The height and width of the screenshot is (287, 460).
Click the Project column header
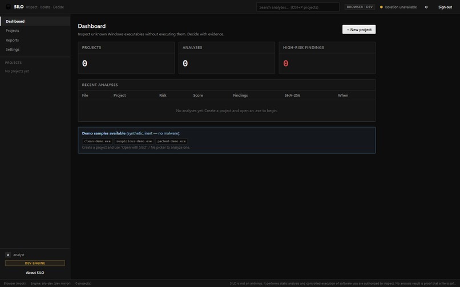119,95
